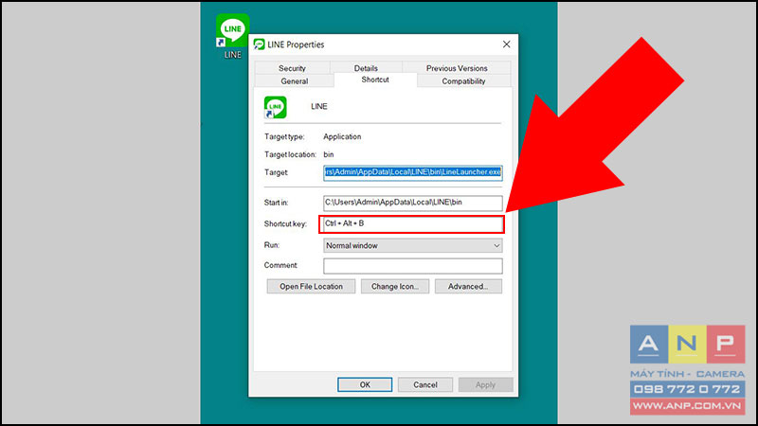Click the Start in field
758x426 pixels.
click(413, 203)
